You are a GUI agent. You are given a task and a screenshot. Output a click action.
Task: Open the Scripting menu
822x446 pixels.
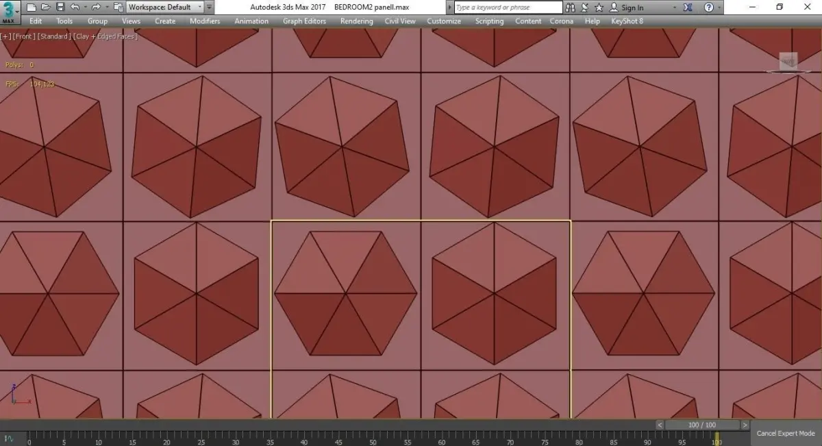490,21
